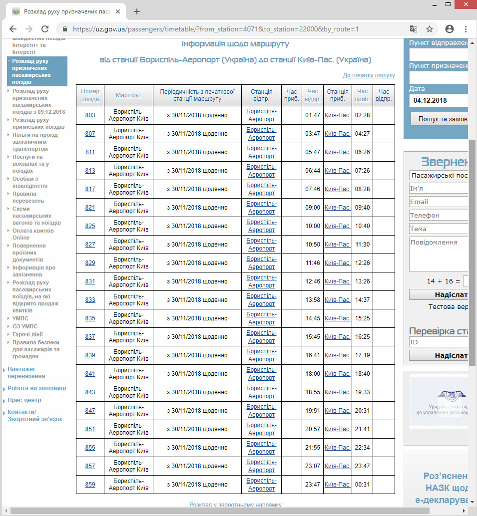The width and height of the screenshot is (477, 516).
Task: Open sidebar item Правила перевезень
Action: click(x=28, y=197)
